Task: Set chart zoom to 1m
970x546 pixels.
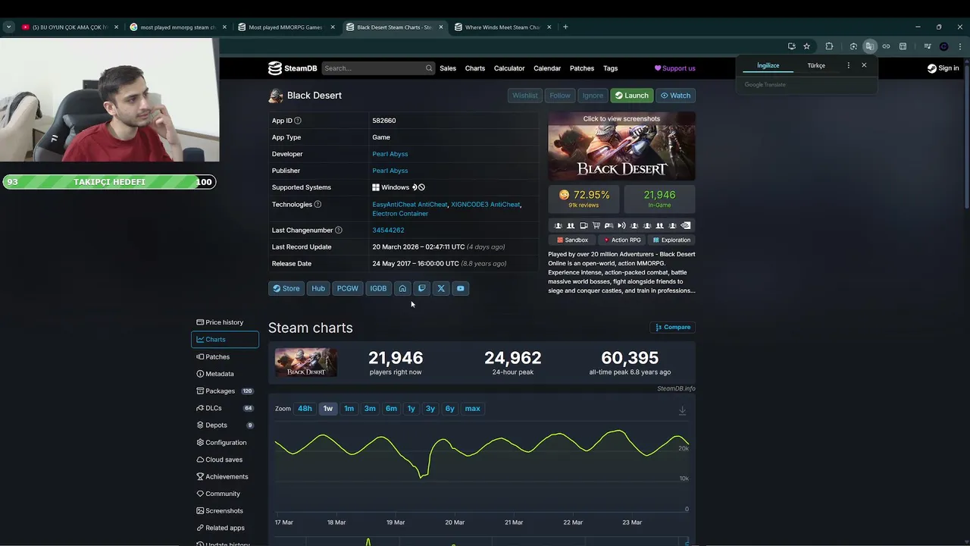Action: (349, 409)
